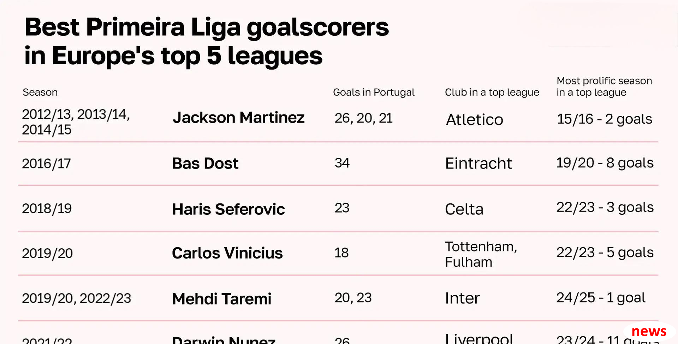
Task: Click the Celta club cell
Action: (464, 209)
